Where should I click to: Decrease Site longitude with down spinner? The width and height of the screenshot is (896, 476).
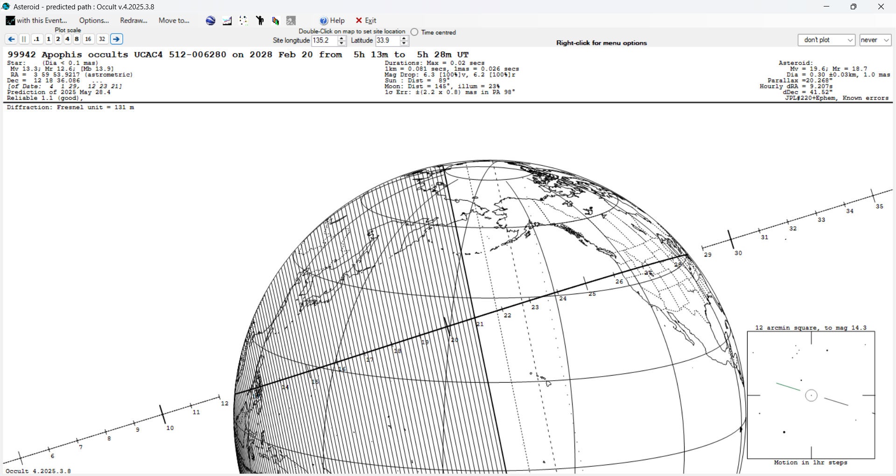[342, 43]
